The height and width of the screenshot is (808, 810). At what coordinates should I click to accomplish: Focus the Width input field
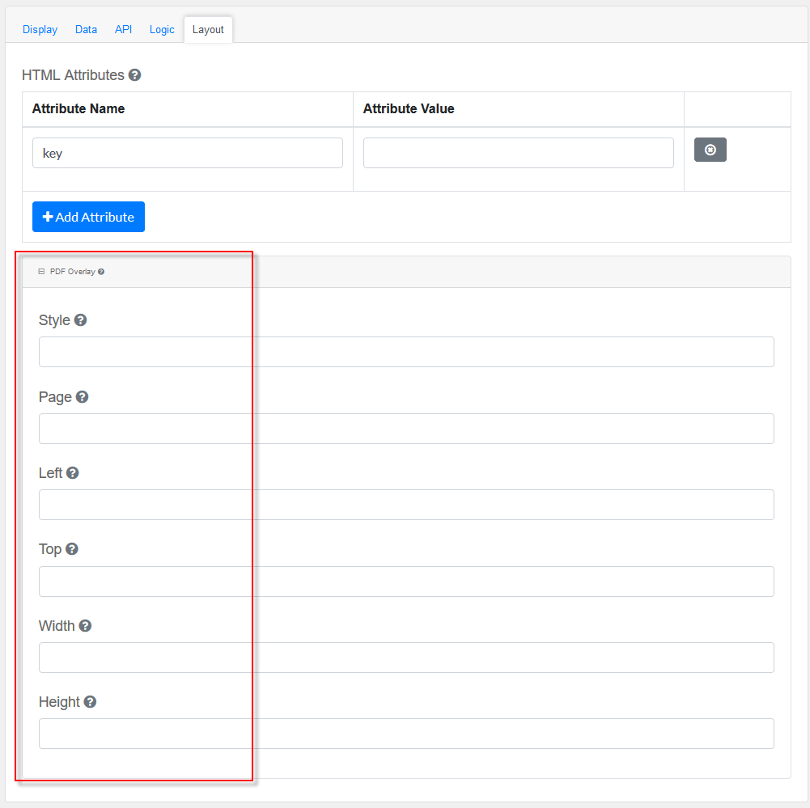(406, 658)
